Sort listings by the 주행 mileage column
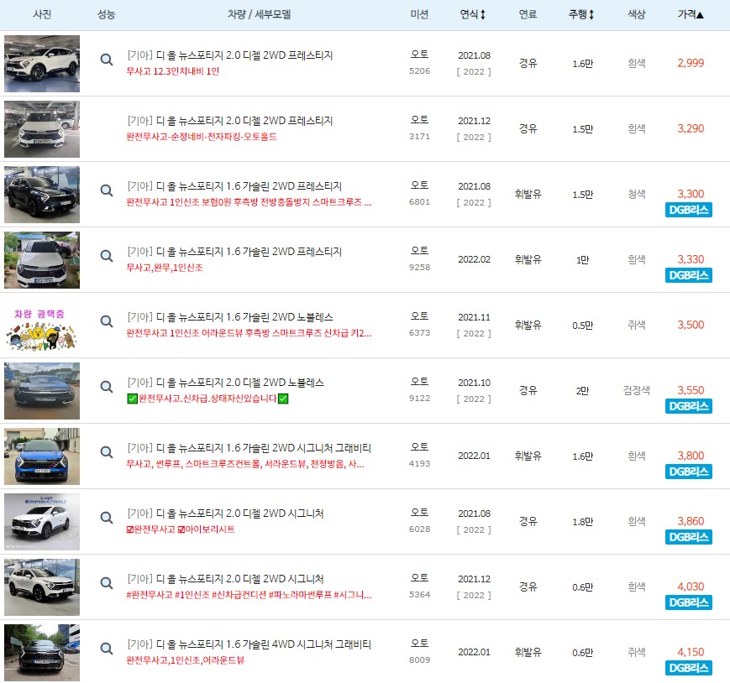Image resolution: width=730 pixels, height=683 pixels. pyautogui.click(x=581, y=14)
